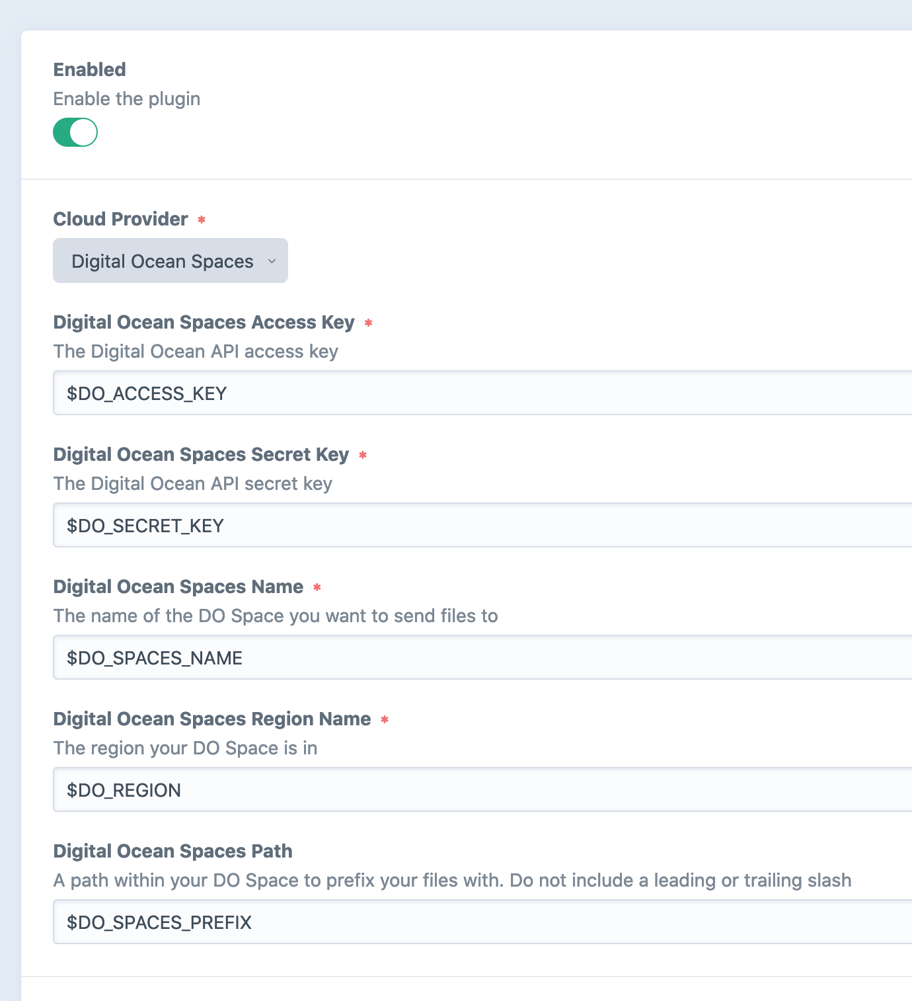912x1001 pixels.
Task: Click 'The Digital Ocean API secret key' text
Action: pyautogui.click(x=193, y=484)
